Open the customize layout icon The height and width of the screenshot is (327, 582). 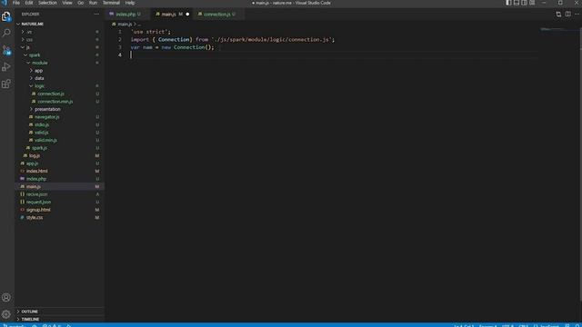pyautogui.click(x=532, y=3)
